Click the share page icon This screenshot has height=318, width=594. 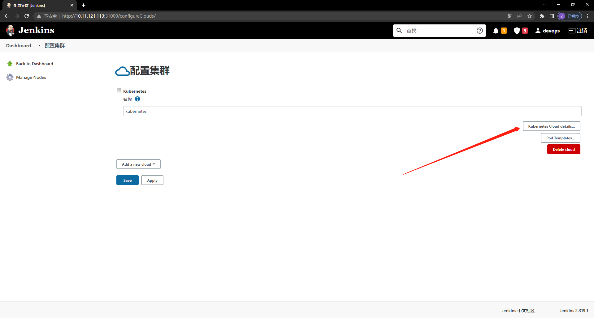pyautogui.click(x=520, y=16)
